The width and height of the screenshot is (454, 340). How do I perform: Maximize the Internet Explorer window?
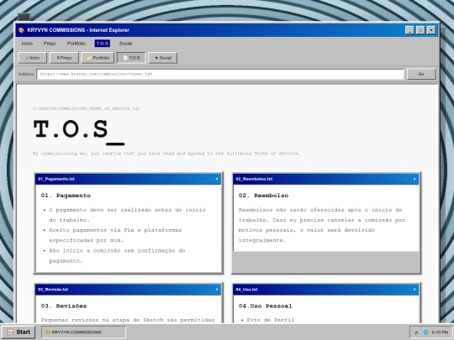tap(420, 30)
